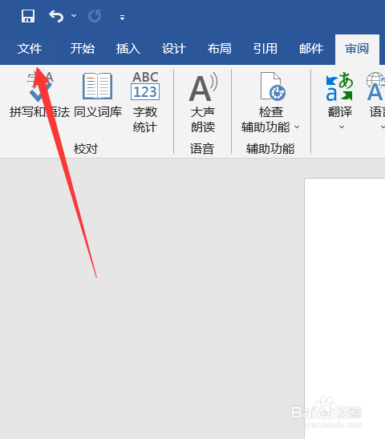The width and height of the screenshot is (385, 439).
Task: Expand the 检查辅助功能 dropdown arrow
Action: (297, 127)
